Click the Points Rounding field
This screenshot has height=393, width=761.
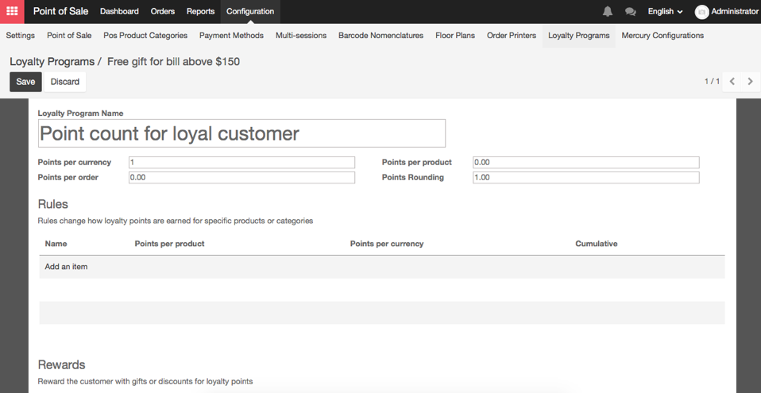pos(585,178)
